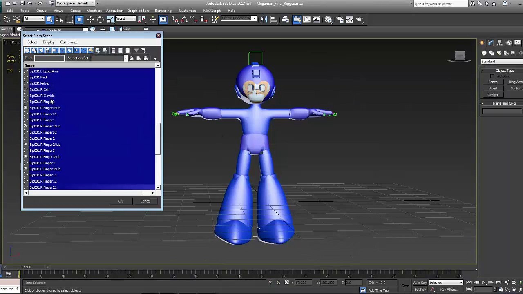Select the Geometry category in Create panel
Image resolution: width=523 pixels, height=294 pixels.
(x=484, y=53)
